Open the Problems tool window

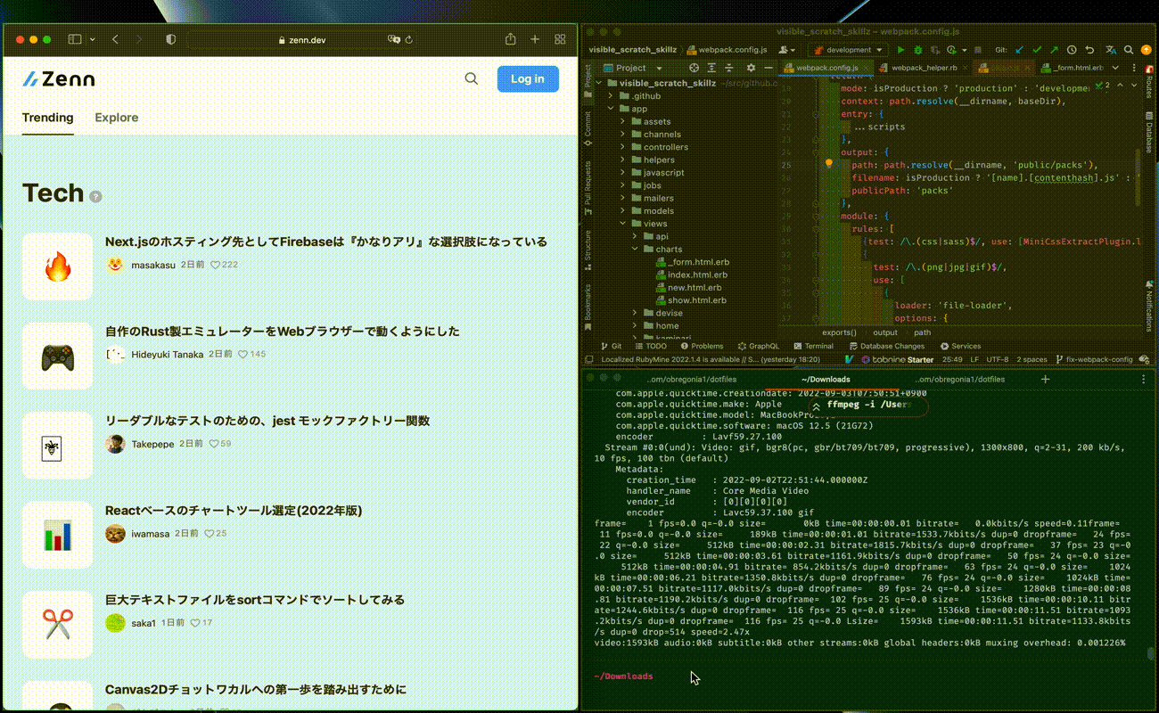[702, 346]
